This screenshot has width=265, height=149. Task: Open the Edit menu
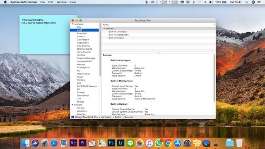pyautogui.click(x=51, y=2)
